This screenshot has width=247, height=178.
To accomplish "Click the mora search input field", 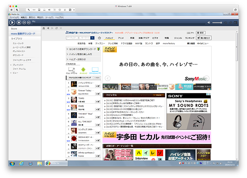I will coord(78,38).
